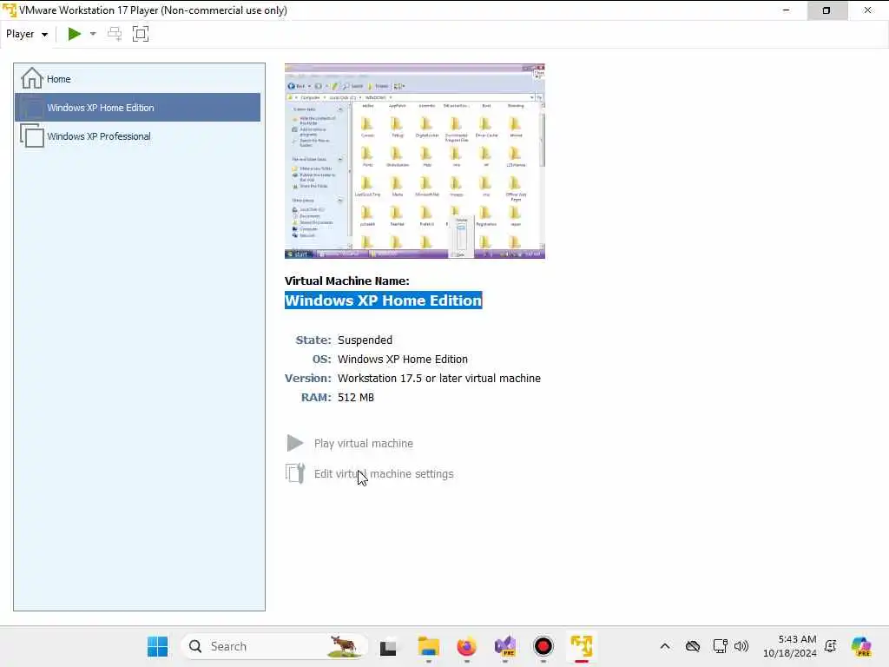This screenshot has height=667, width=889.
Task: Go to Home in library
Action: (x=137, y=79)
